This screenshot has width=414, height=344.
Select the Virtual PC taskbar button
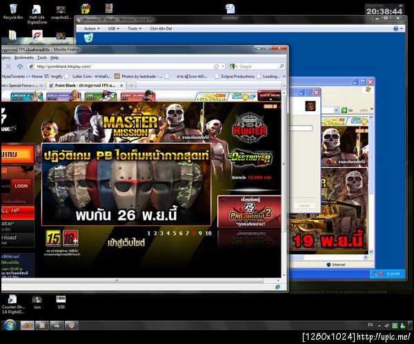coord(72,325)
